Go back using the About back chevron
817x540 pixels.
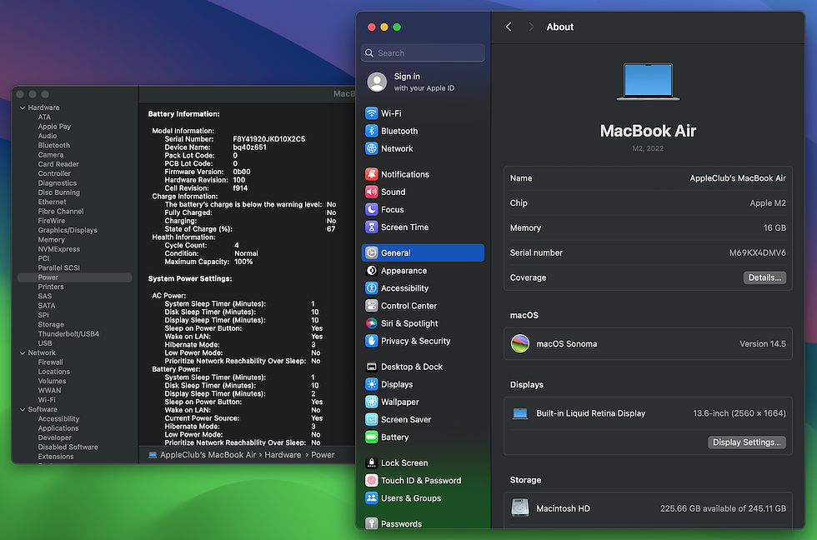click(509, 27)
